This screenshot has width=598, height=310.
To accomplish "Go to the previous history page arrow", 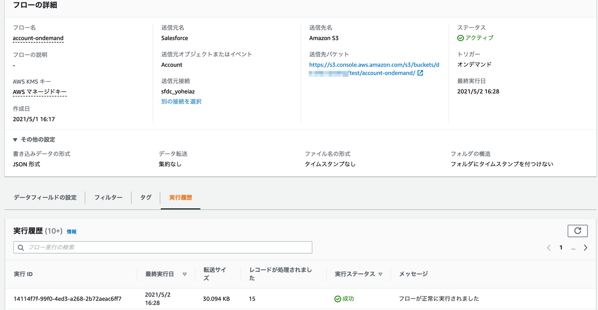I will [549, 247].
